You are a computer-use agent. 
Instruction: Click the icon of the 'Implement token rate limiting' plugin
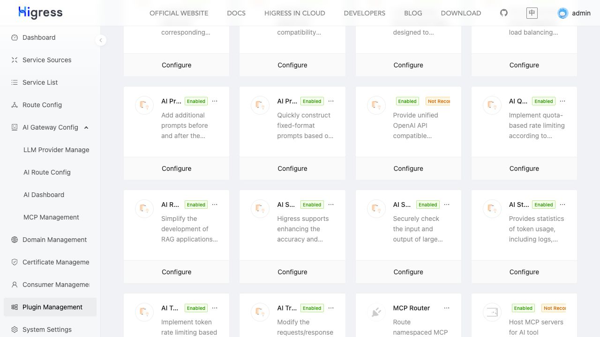tap(144, 312)
